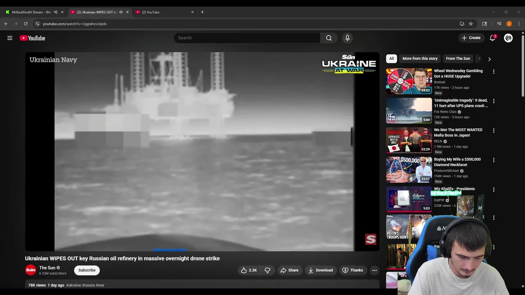This screenshot has width=525, height=295.
Task: Click the Thanks button
Action: (x=352, y=270)
